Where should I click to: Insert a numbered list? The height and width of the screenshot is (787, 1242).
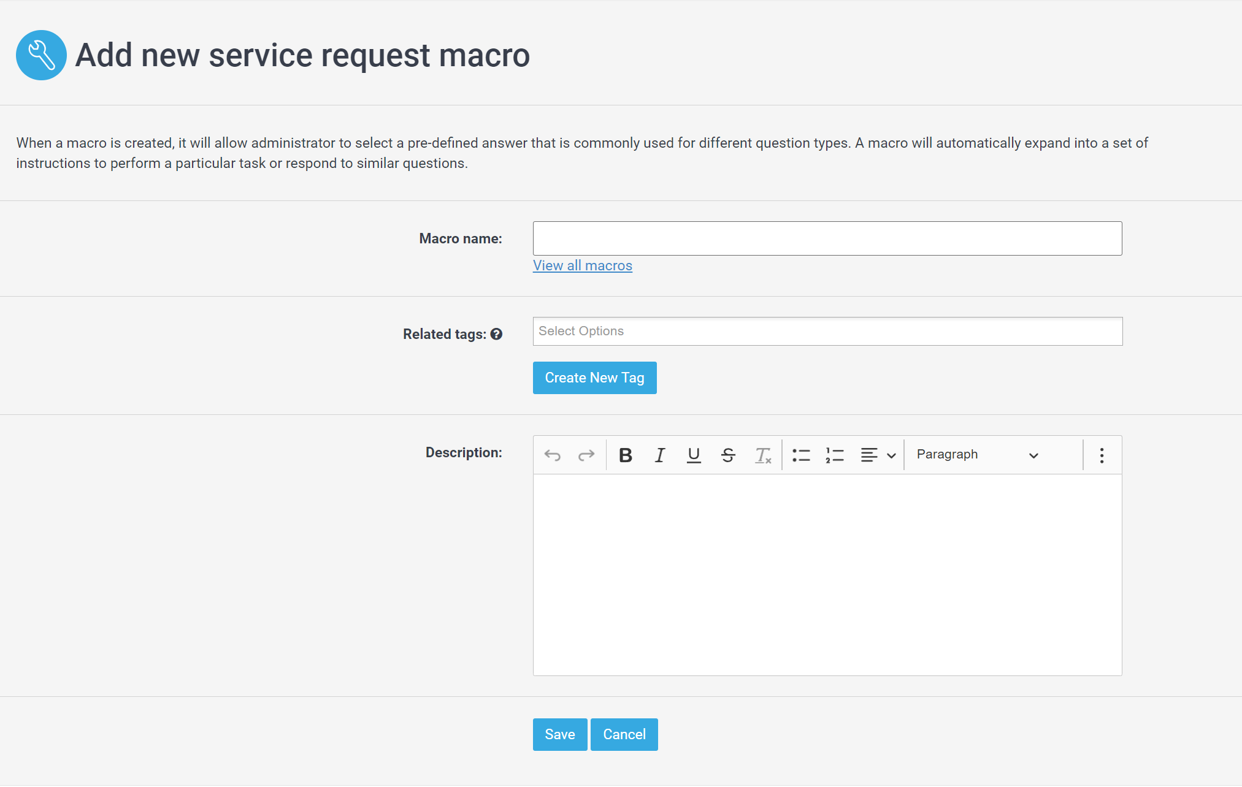[835, 455]
